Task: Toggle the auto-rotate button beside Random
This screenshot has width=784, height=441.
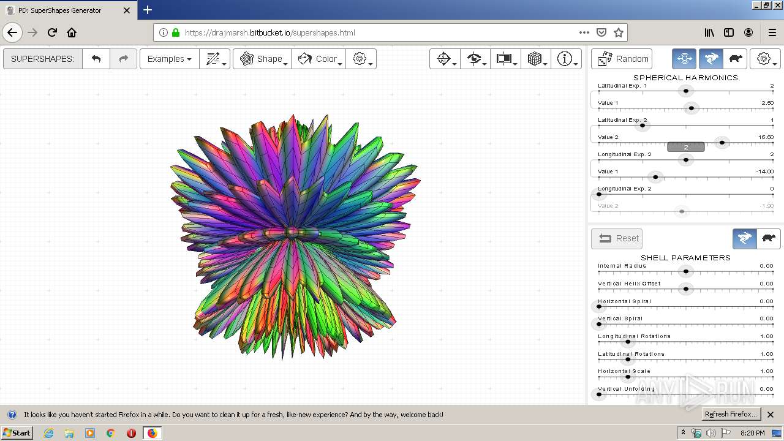Action: click(x=684, y=59)
